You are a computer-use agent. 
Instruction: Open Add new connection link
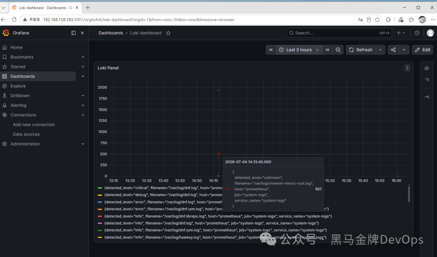tap(34, 125)
